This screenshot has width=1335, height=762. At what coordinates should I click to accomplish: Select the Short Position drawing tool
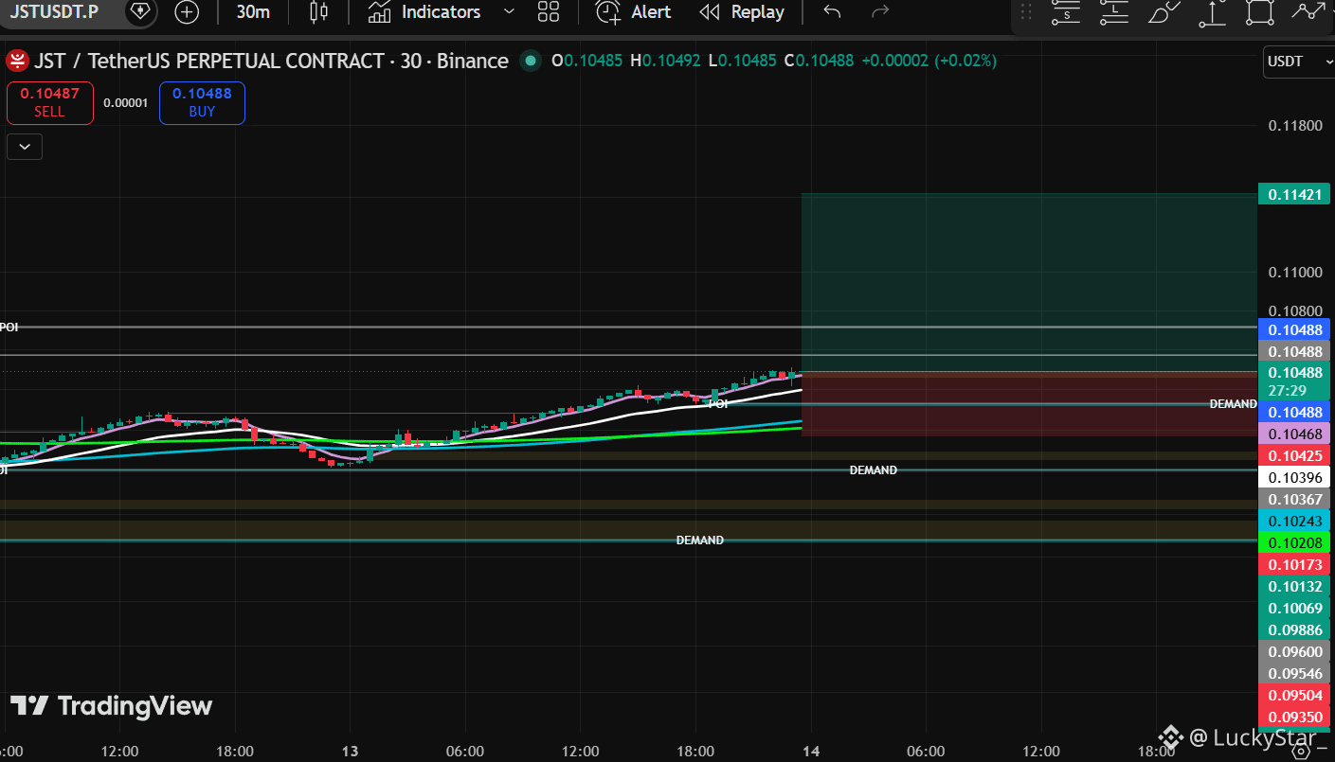pos(1066,12)
